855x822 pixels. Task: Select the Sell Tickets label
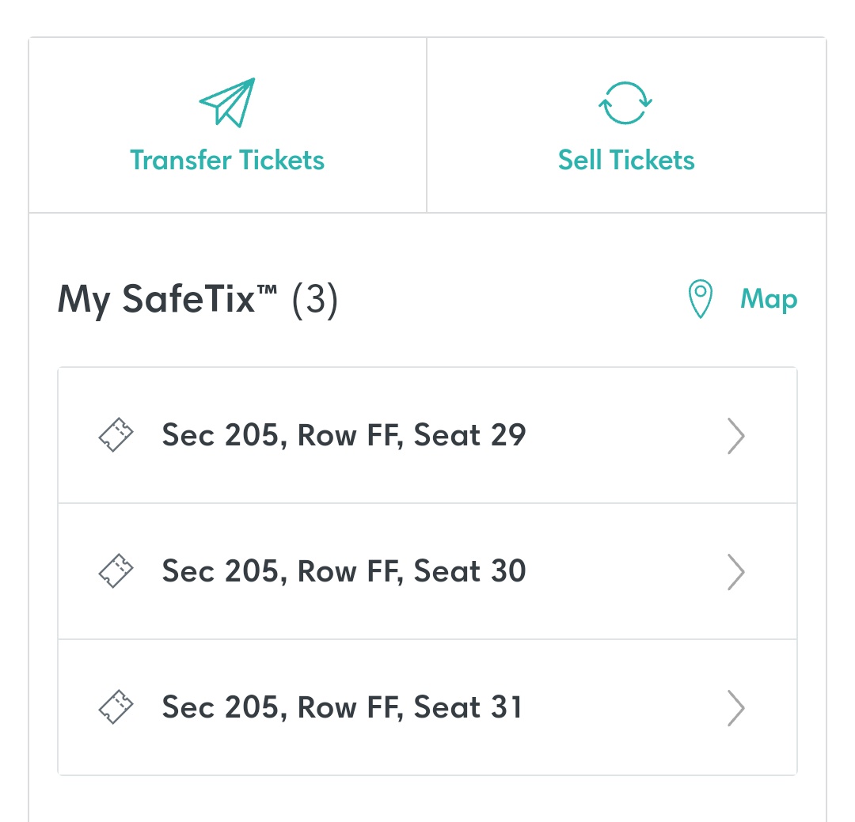(x=626, y=161)
